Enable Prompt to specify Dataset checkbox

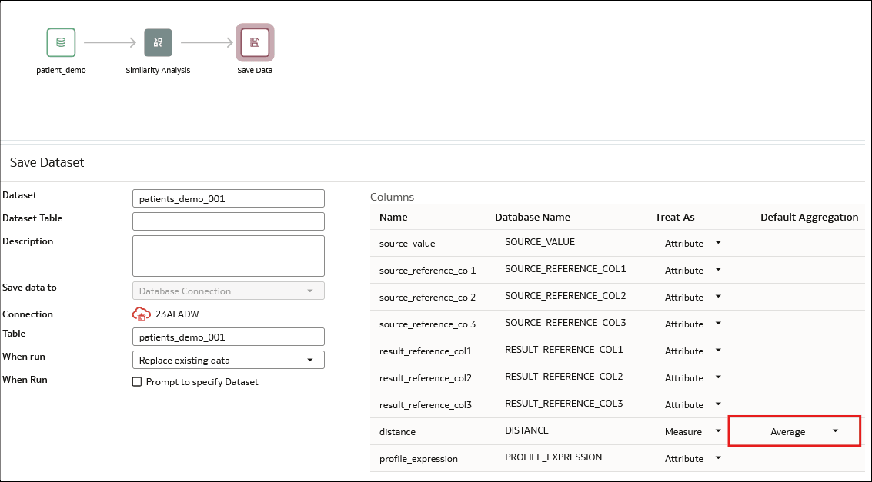(x=137, y=382)
